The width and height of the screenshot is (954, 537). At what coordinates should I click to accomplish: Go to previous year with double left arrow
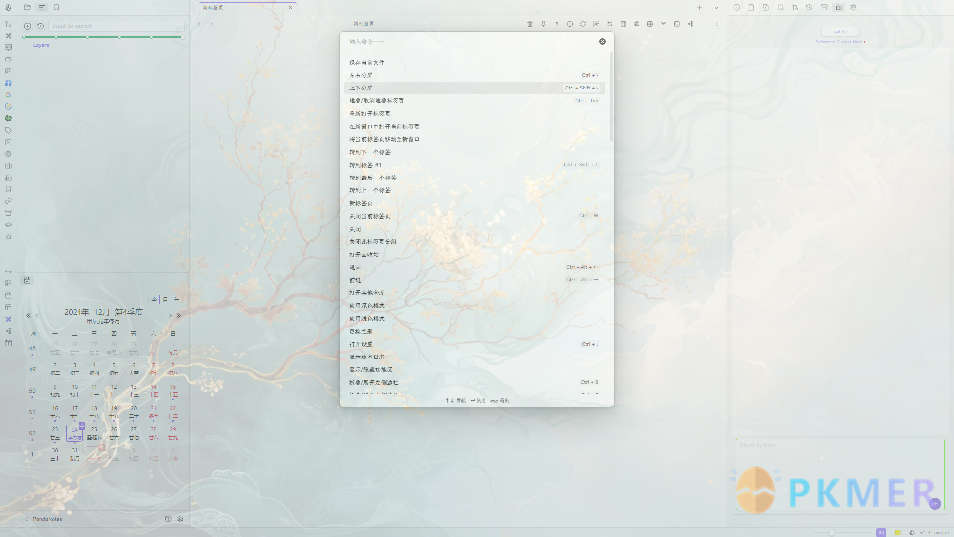click(x=28, y=315)
